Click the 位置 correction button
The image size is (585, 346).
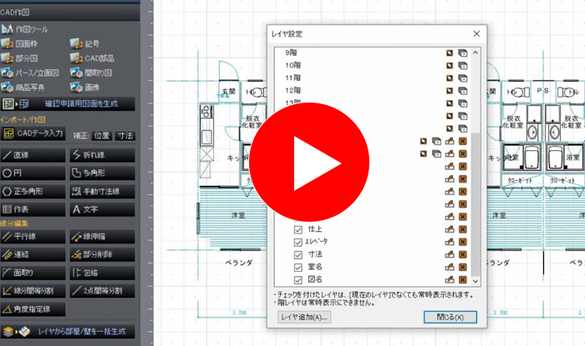tap(101, 135)
